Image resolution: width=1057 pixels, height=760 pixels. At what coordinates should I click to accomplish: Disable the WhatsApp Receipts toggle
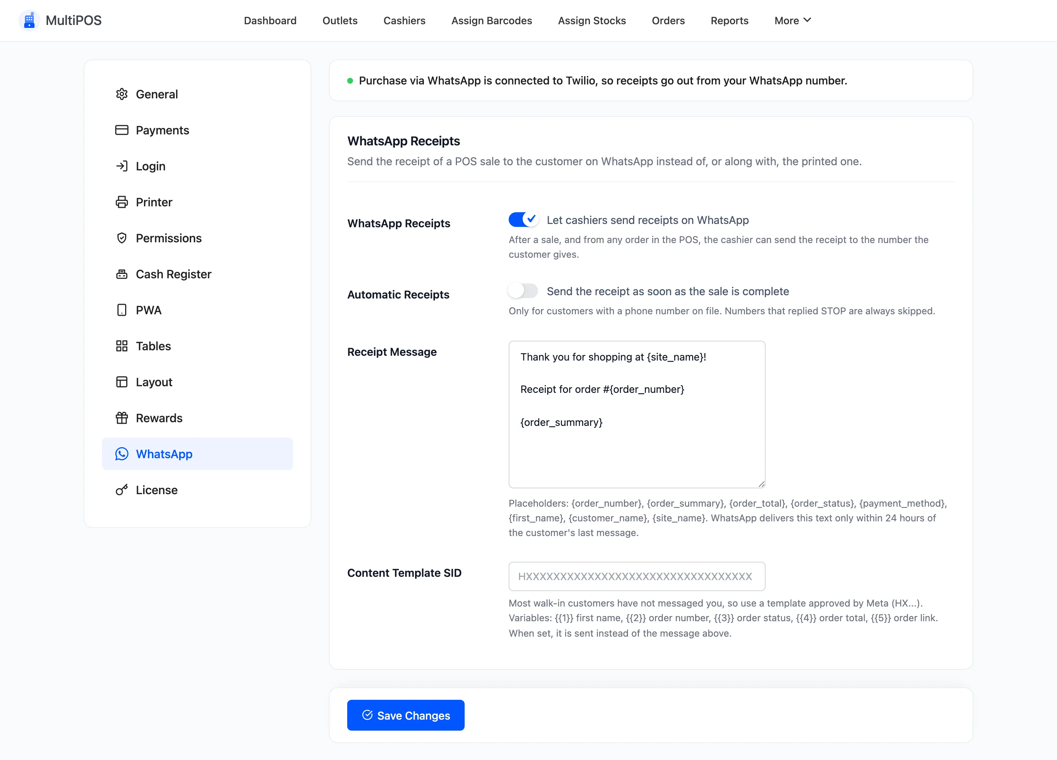point(523,220)
